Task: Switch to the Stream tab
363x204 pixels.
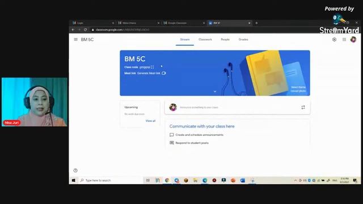Action: [185, 40]
